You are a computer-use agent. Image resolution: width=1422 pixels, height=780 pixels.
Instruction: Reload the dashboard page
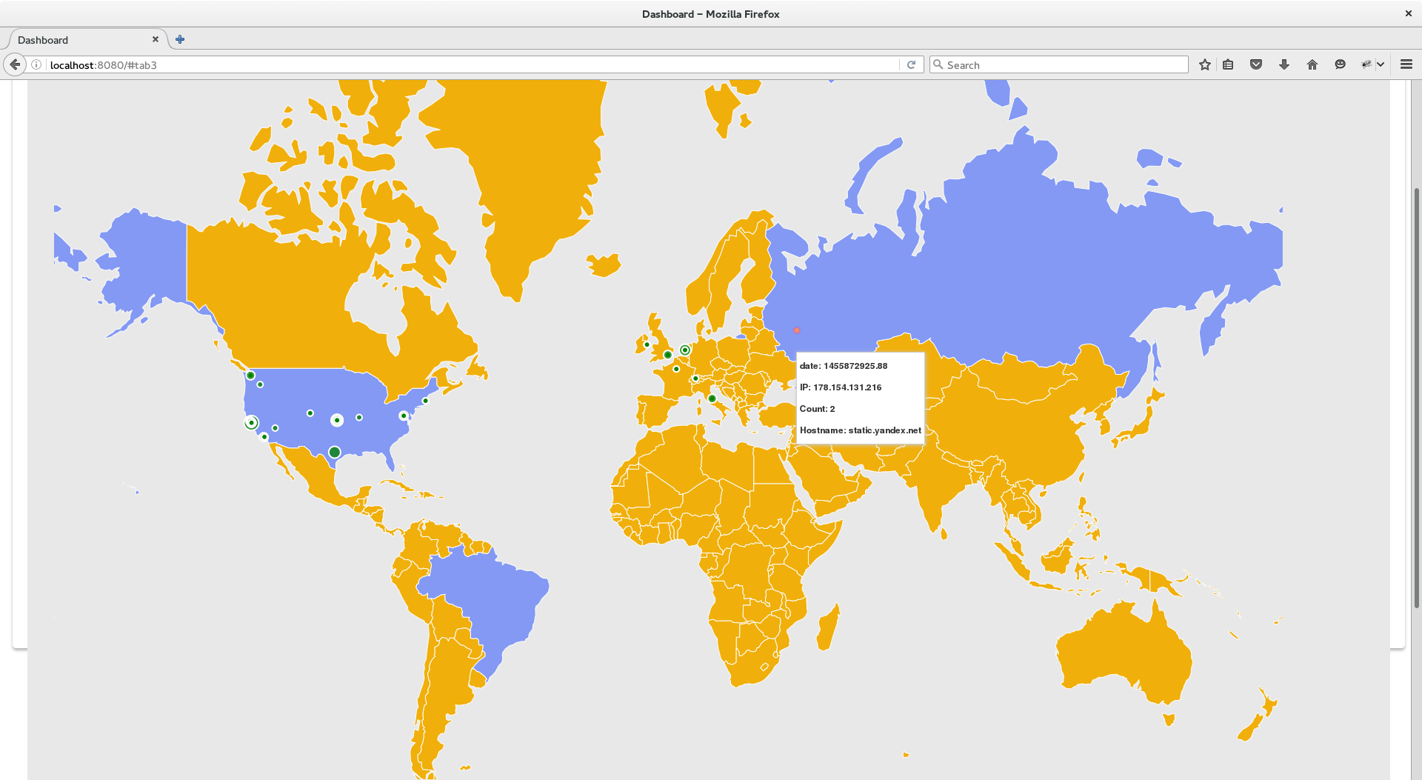click(x=912, y=64)
